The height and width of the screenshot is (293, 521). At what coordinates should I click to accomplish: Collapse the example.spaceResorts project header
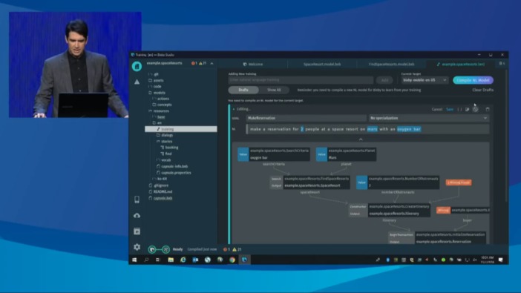(x=212, y=63)
